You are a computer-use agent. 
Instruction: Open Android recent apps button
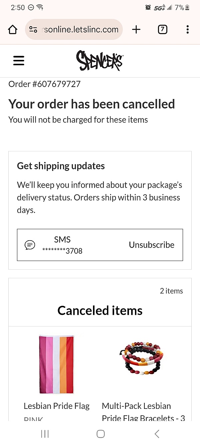click(x=45, y=434)
